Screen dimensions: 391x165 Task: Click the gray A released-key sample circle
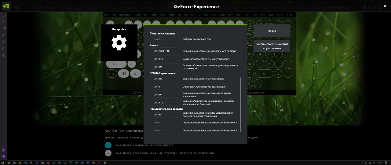[108, 153]
